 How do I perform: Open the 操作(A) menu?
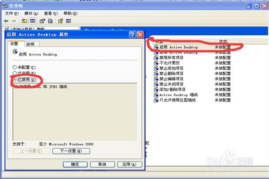coord(31,13)
